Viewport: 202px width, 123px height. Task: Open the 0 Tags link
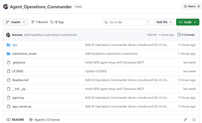[57, 22]
